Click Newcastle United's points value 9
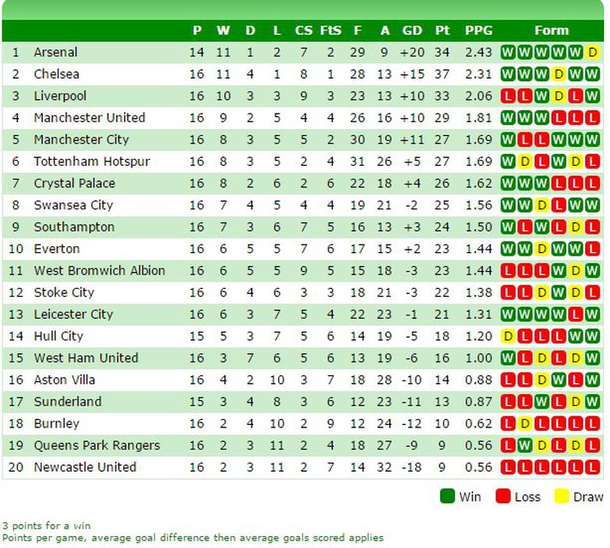 click(x=441, y=468)
